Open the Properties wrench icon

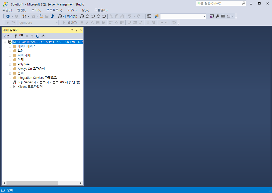coord(217,16)
